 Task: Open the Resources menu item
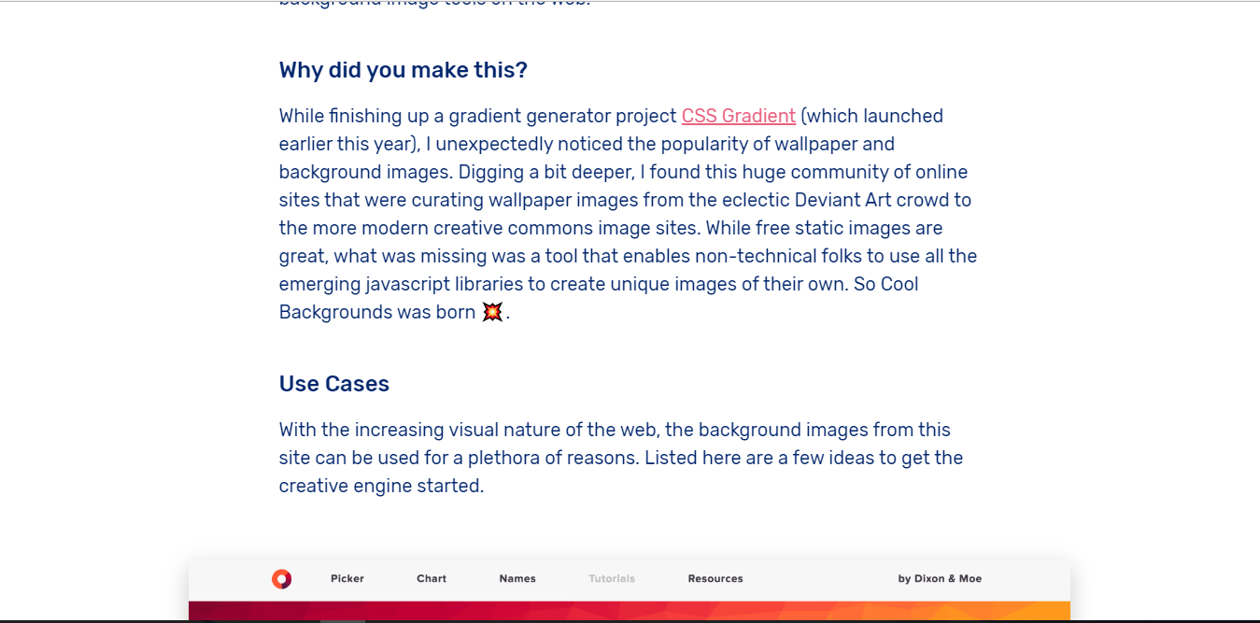coord(715,579)
